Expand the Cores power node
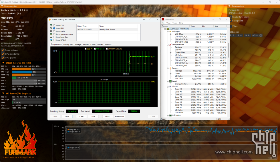This screenshot has height=162, width=280. (x=170, y=73)
